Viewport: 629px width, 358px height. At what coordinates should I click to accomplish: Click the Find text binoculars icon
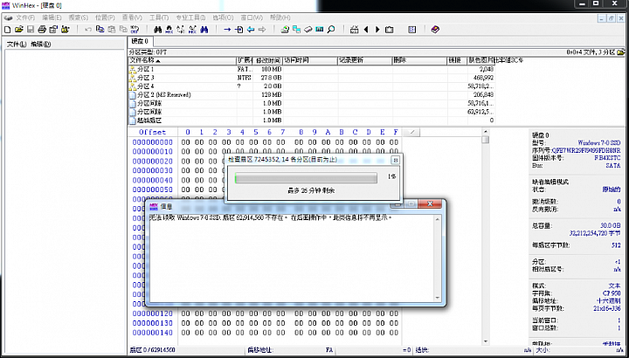[x=158, y=30]
